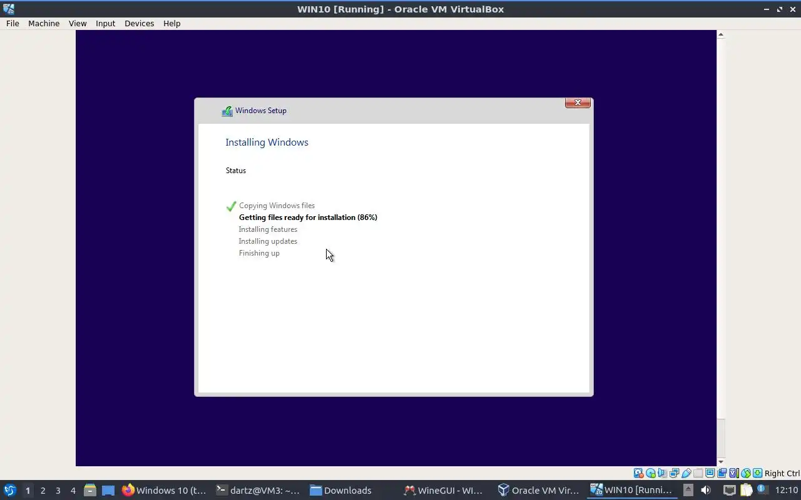
Task: Switch to Firefox Windows 10 taskbar window
Action: coord(164,491)
